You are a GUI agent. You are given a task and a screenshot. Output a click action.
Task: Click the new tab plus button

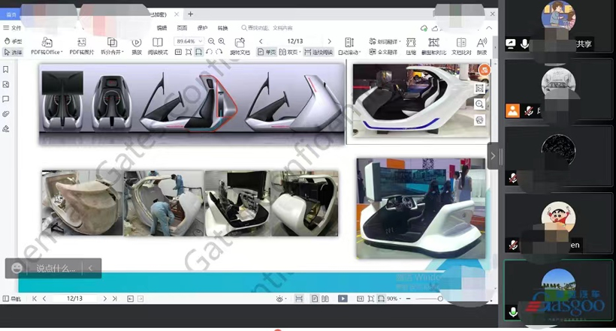coord(191,14)
